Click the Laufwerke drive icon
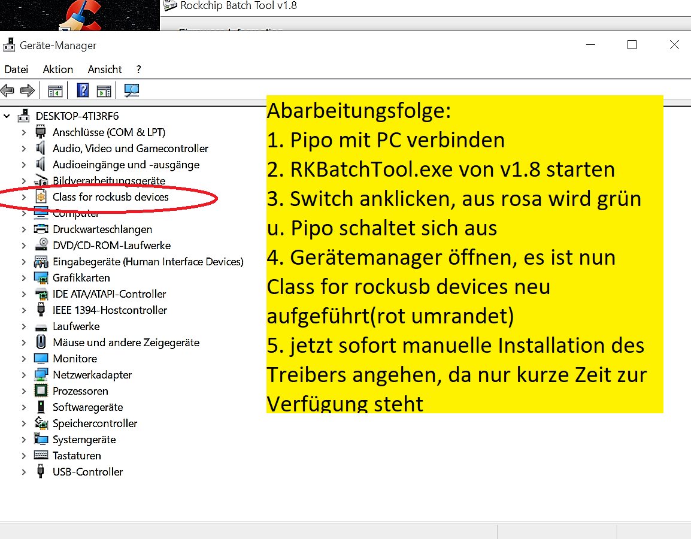Image resolution: width=691 pixels, height=539 pixels. pos(41,327)
